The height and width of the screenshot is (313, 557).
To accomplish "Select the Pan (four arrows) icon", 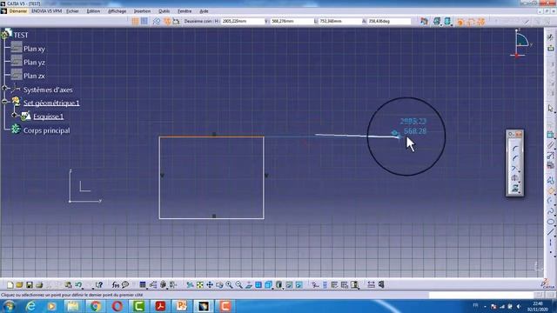I will pyautogui.click(x=210, y=284).
